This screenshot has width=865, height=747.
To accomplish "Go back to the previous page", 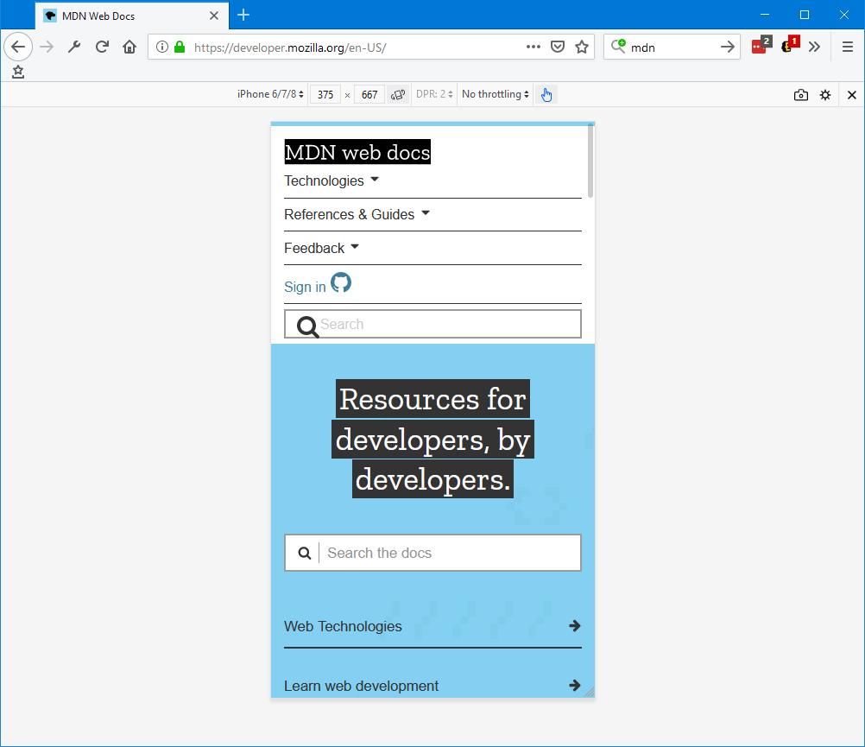I will [18, 47].
